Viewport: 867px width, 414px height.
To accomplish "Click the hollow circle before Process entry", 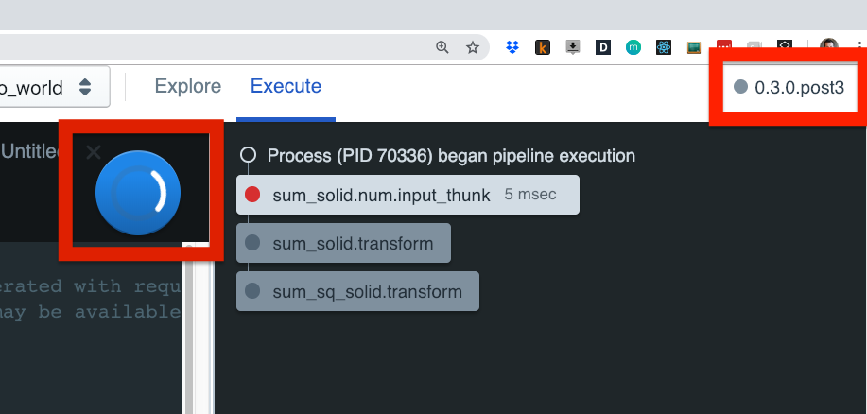I will point(249,155).
